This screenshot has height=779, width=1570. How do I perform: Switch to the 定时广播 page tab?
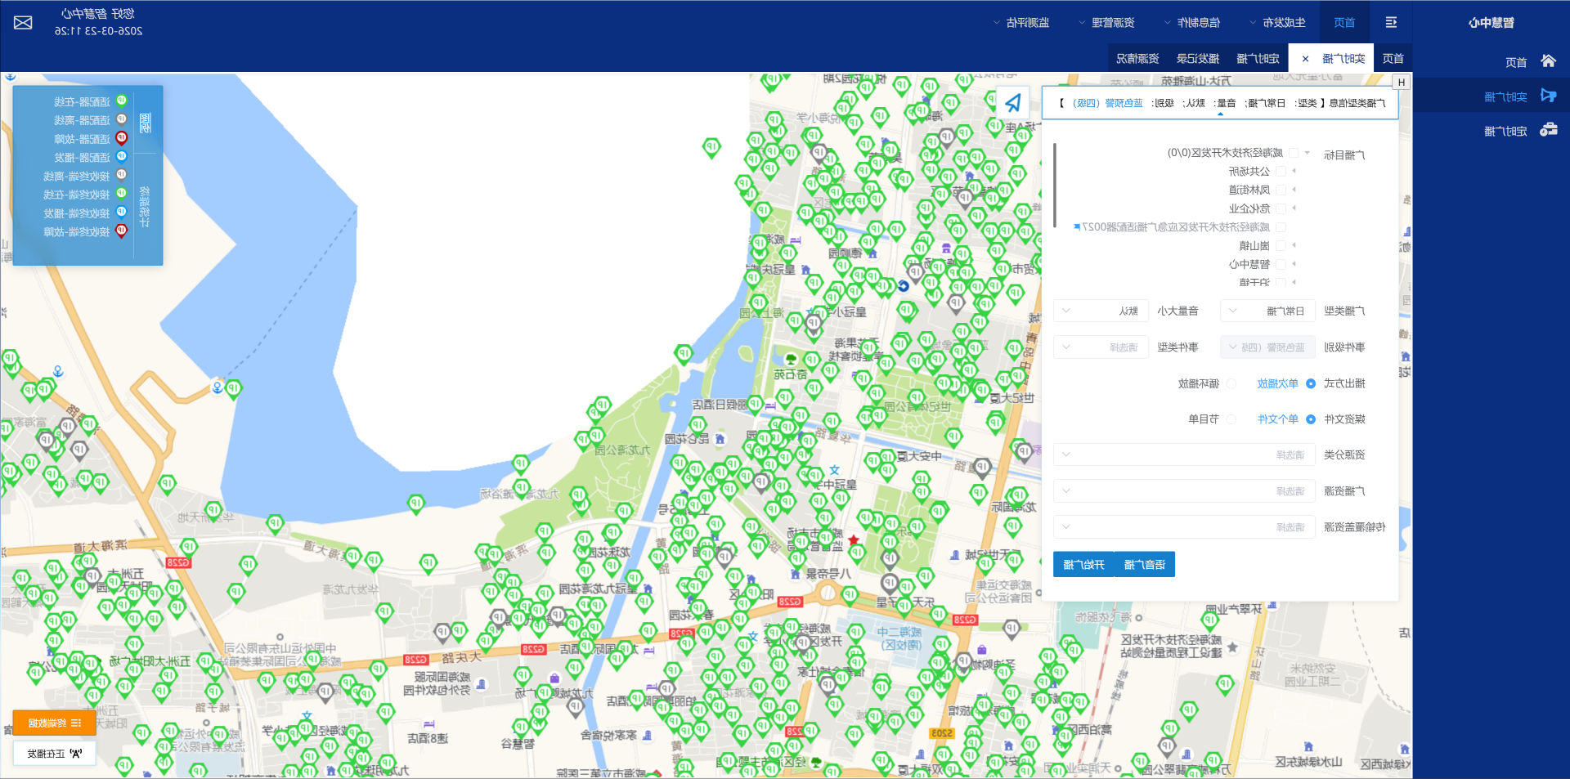[1258, 58]
